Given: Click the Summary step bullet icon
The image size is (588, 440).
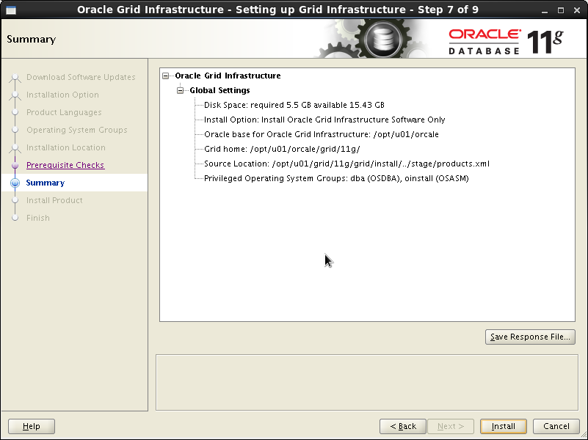Looking at the screenshot, I should click(x=15, y=183).
